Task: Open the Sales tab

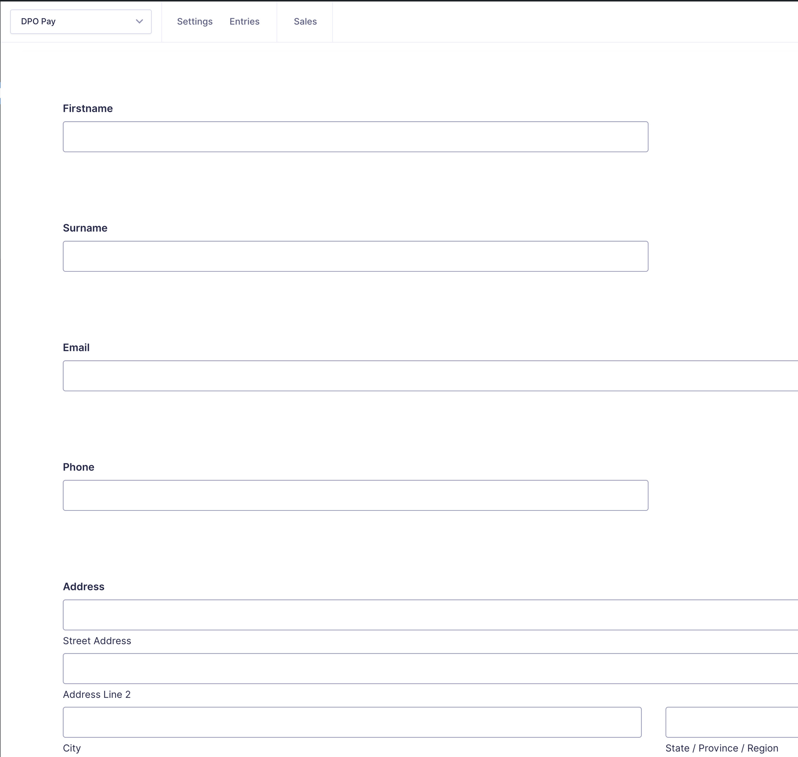Action: click(x=305, y=21)
